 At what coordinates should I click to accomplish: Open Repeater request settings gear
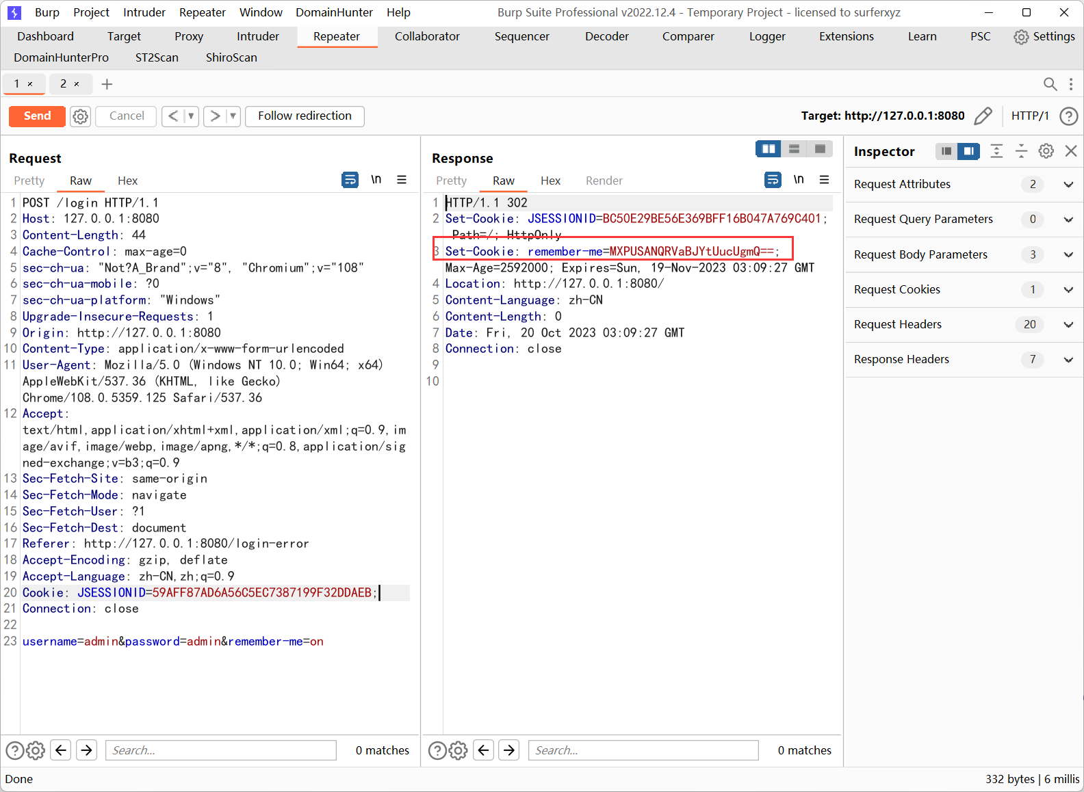tap(81, 116)
